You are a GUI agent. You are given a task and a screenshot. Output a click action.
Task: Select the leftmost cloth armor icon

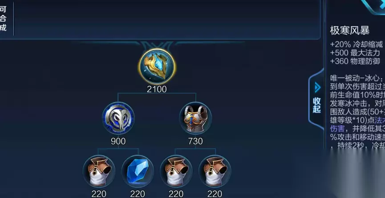tap(99, 171)
